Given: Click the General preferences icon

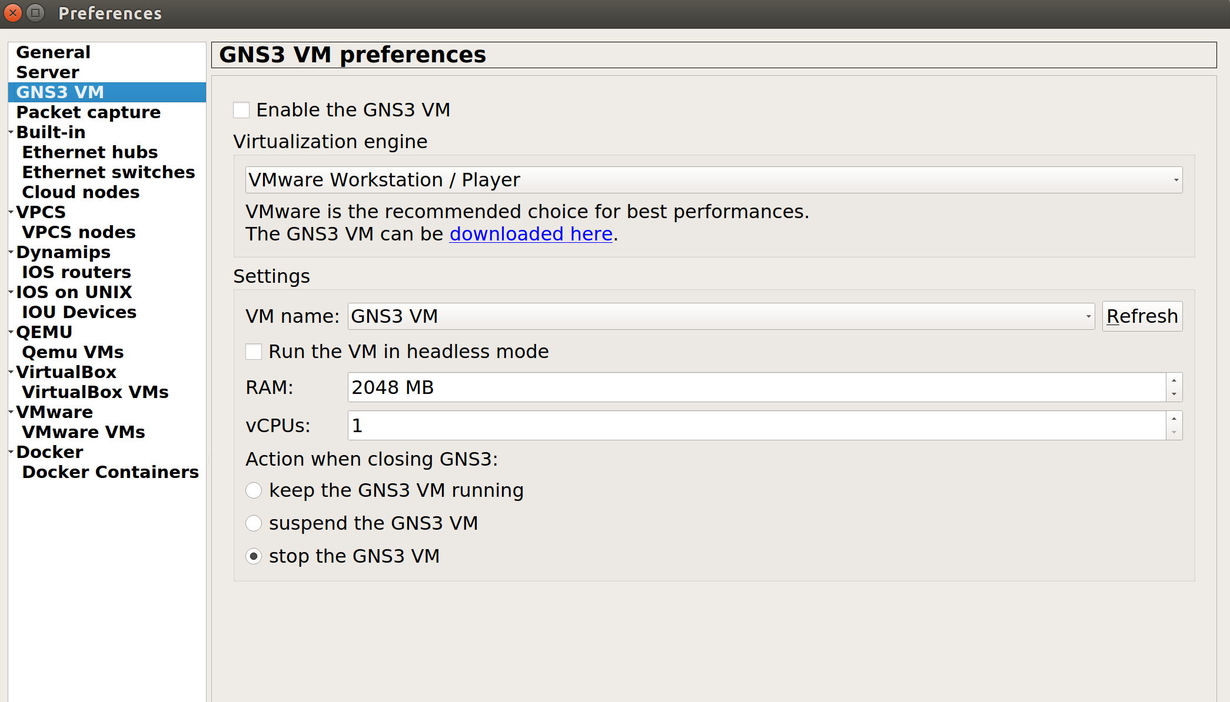Looking at the screenshot, I should (53, 52).
